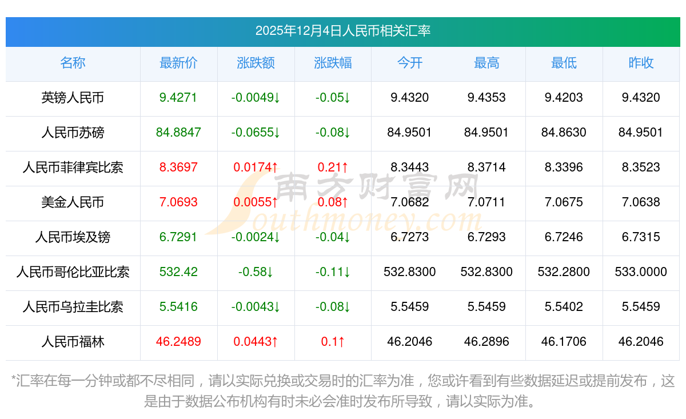Select previous close 8.3523

(641, 167)
